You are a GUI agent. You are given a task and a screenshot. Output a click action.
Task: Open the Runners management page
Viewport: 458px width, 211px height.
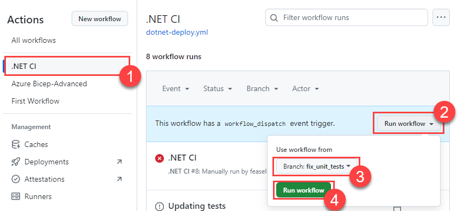coord(38,196)
